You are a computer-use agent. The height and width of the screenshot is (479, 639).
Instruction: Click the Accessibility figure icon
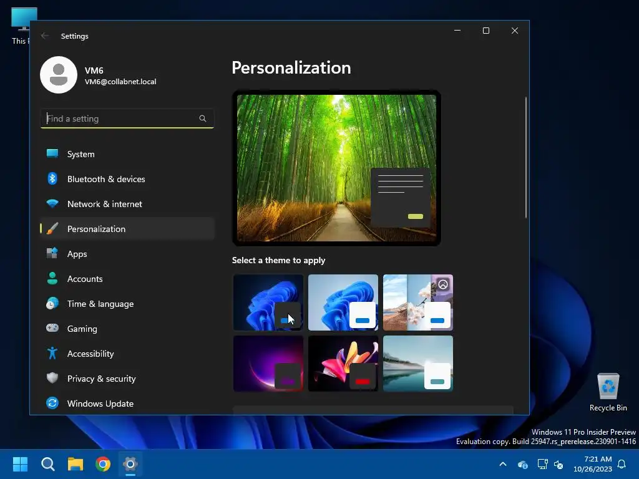coord(52,353)
